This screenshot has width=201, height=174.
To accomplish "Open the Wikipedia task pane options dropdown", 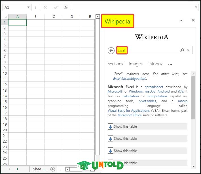I will click(x=181, y=20).
